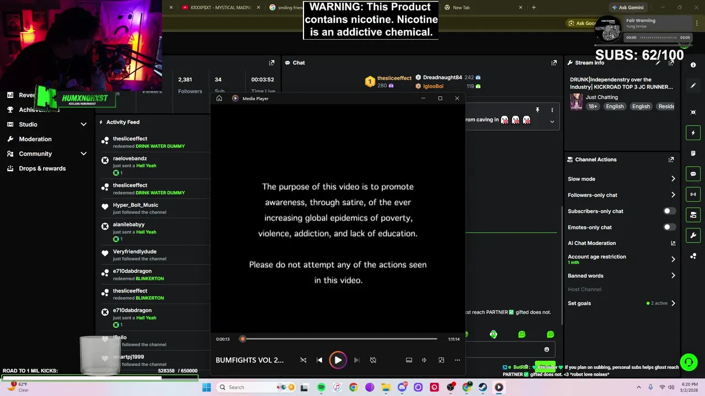Click the taskbar Search box
The image size is (705, 396).
254,387
